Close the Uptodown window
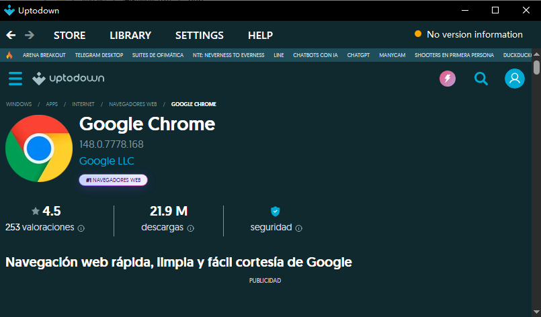Image resolution: width=541 pixels, height=317 pixels. pyautogui.click(x=526, y=10)
